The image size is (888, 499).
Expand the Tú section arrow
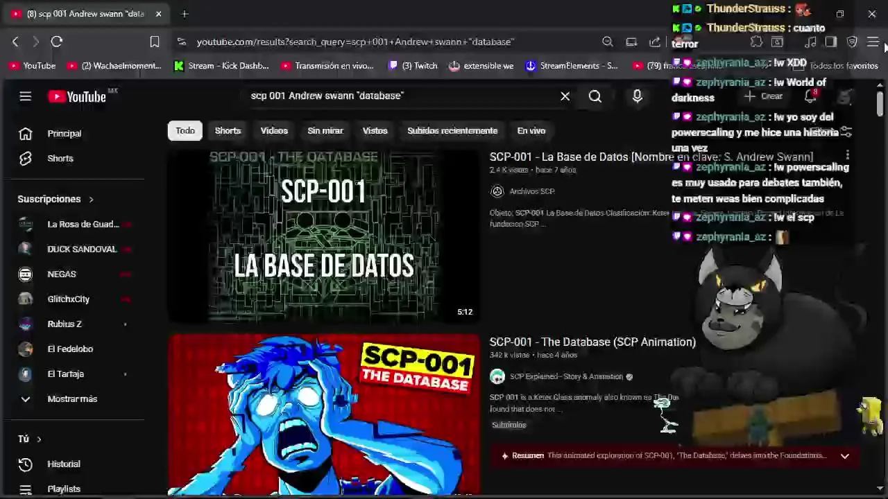[39, 439]
